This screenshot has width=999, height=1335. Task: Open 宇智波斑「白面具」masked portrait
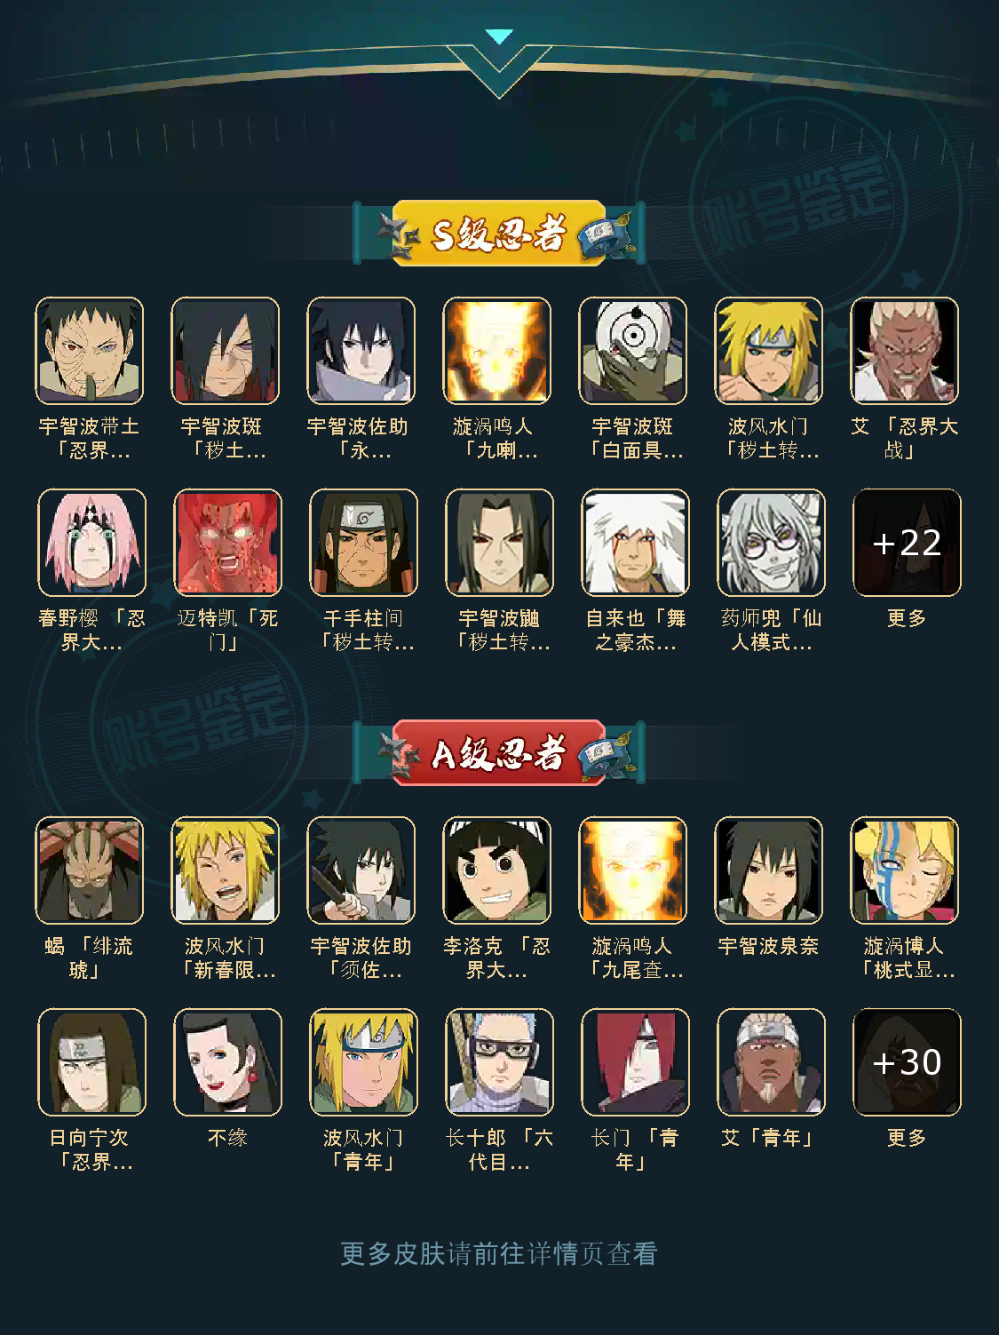point(632,351)
